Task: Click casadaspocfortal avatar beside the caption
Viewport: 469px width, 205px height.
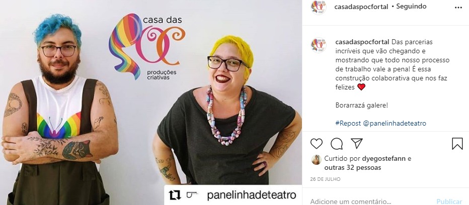Action: (319, 45)
